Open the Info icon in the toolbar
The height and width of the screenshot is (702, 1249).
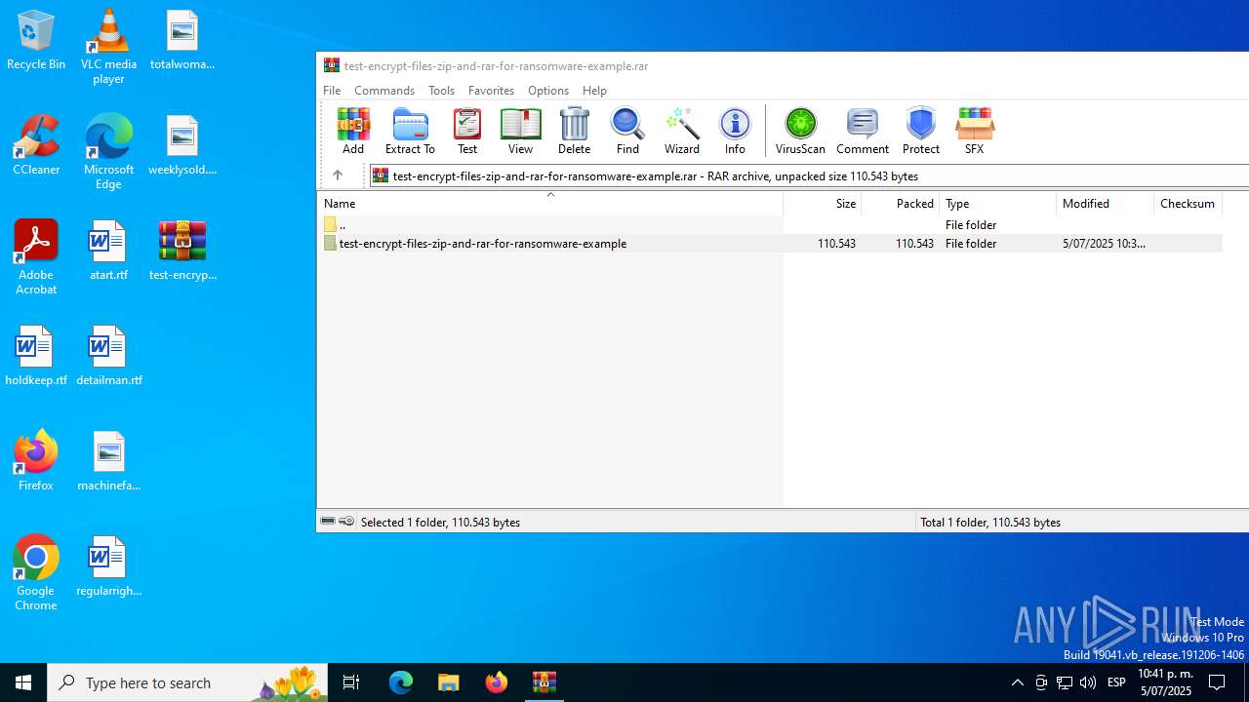pyautogui.click(x=735, y=131)
